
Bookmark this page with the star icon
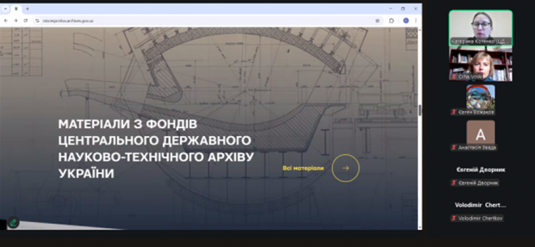pyautogui.click(x=377, y=20)
